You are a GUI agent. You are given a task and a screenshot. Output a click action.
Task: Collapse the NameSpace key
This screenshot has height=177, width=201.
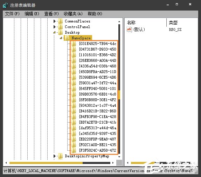(x=61, y=38)
